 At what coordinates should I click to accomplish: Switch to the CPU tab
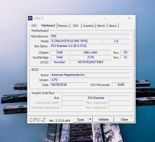pyautogui.click(x=34, y=26)
